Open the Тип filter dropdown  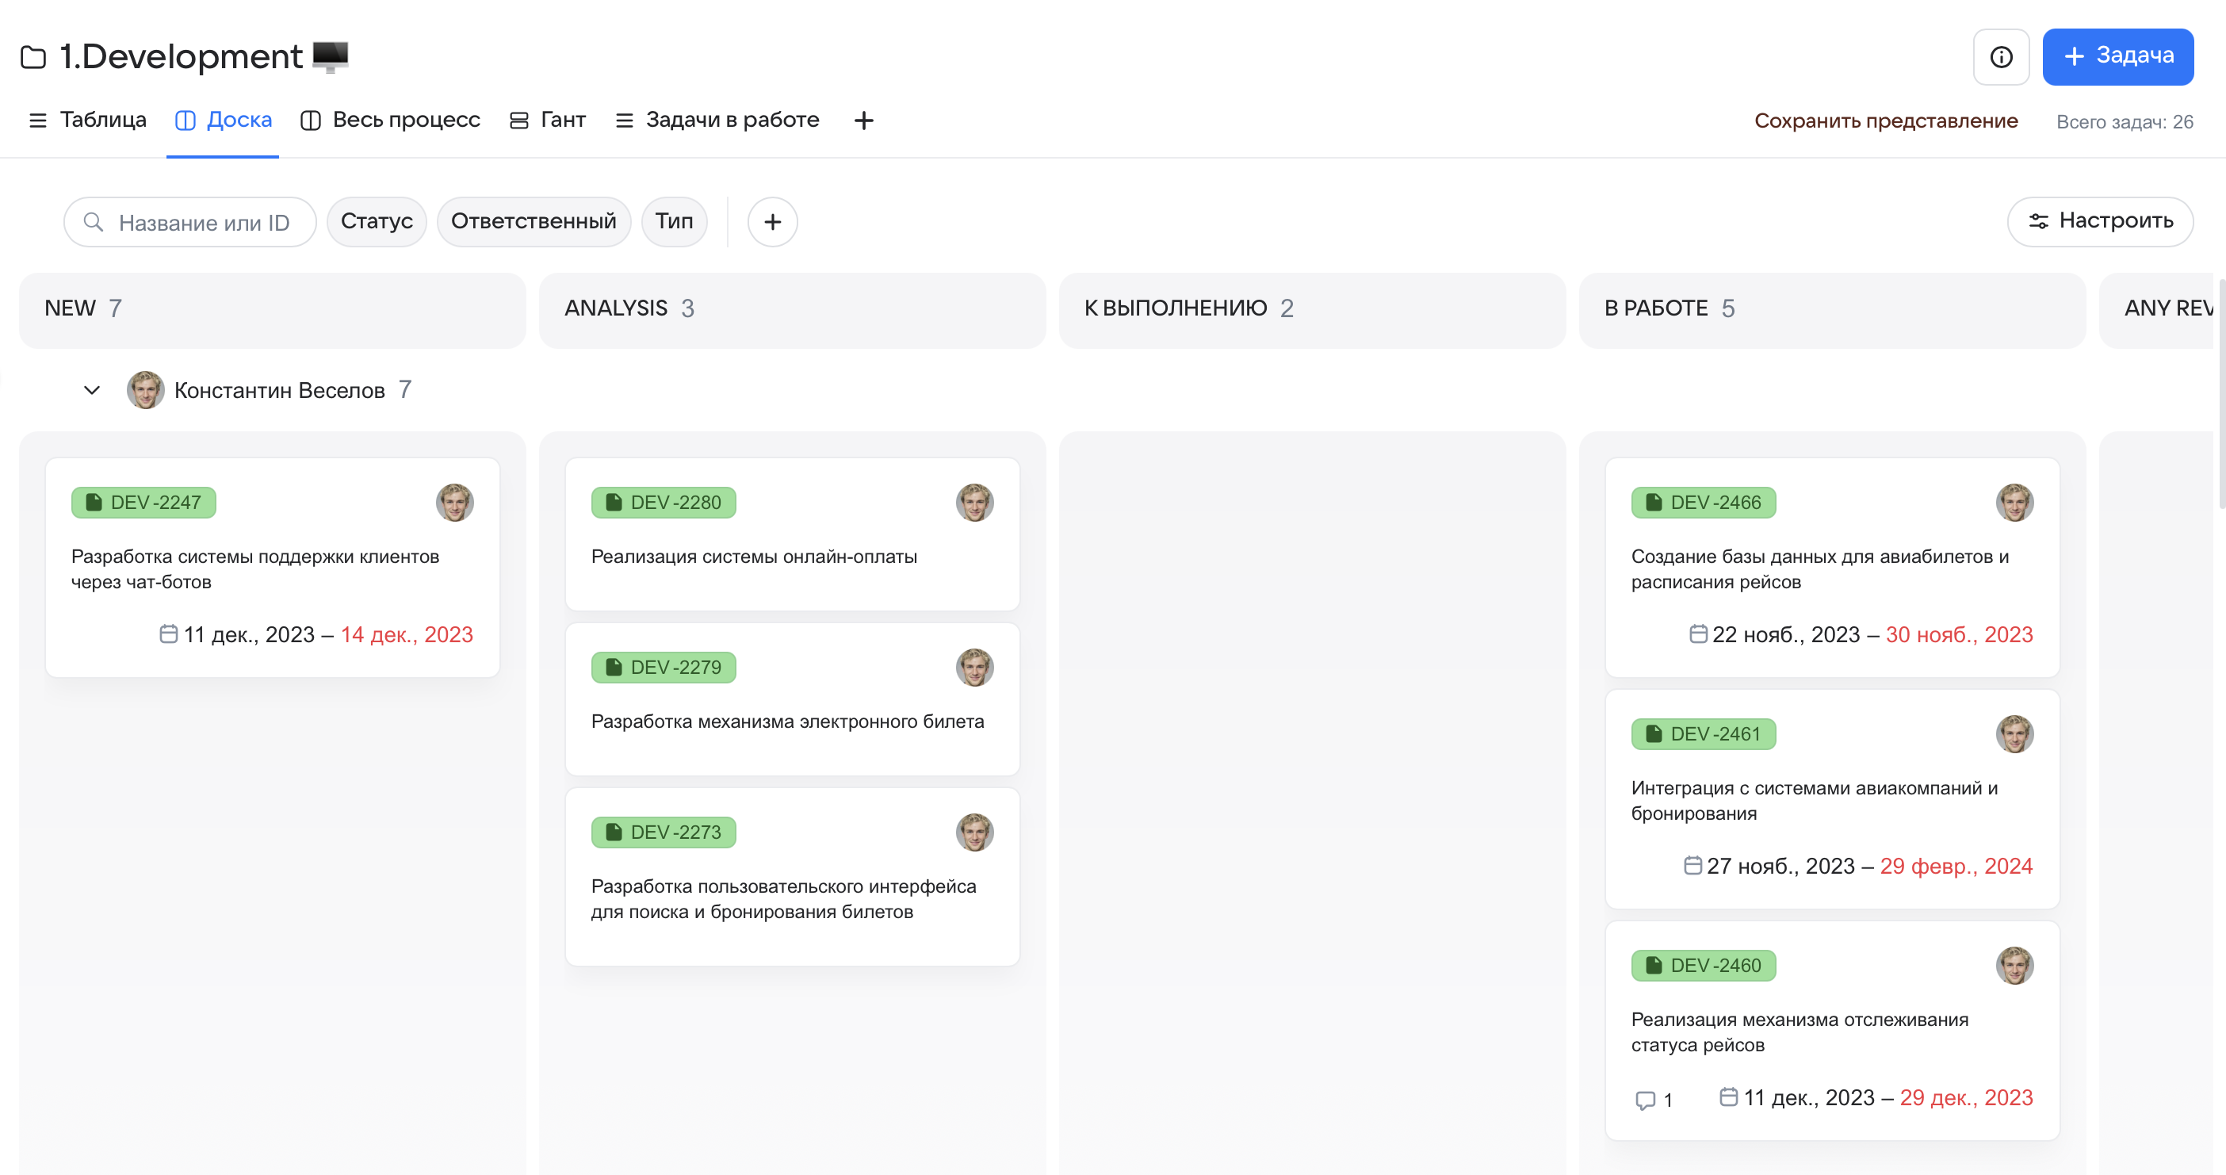coord(673,221)
